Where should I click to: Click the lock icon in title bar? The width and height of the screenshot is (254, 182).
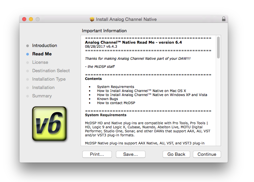(223, 19)
